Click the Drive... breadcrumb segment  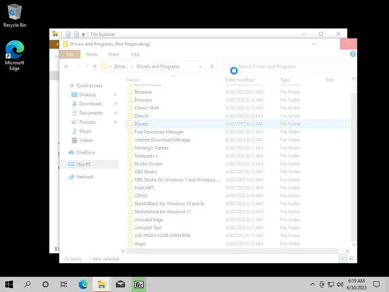(x=121, y=67)
